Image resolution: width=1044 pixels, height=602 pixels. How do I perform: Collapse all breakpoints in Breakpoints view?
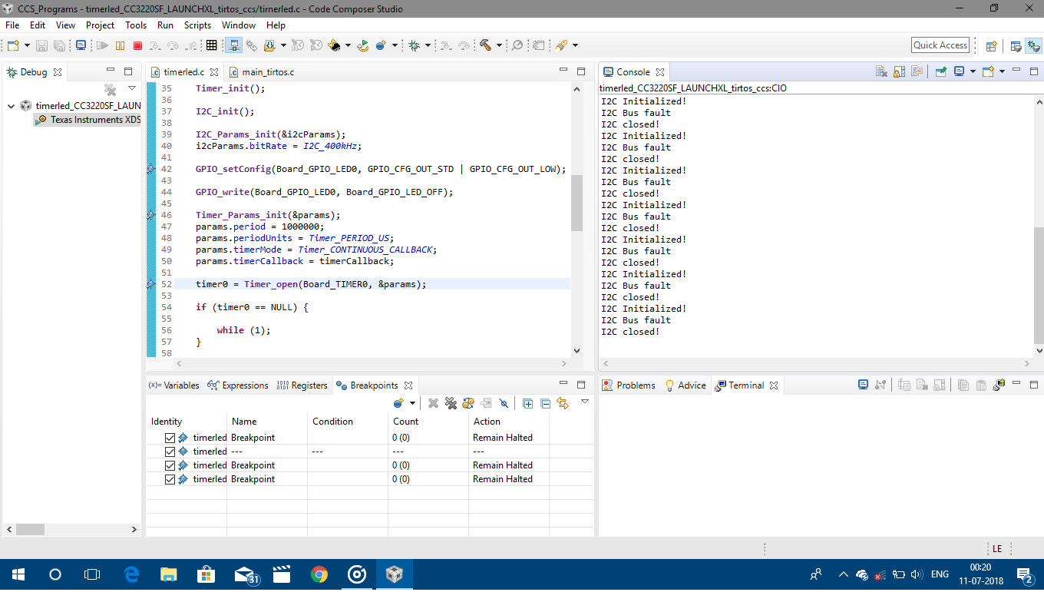(545, 403)
